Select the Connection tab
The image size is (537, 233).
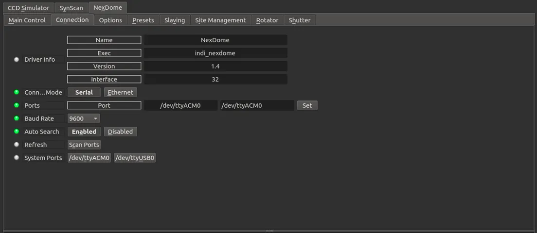(72, 20)
